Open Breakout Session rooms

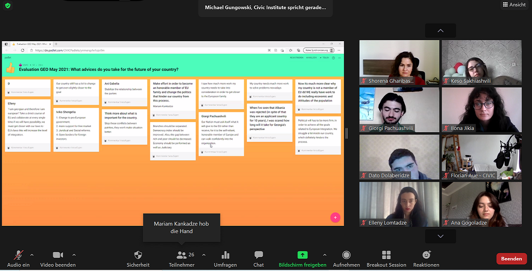386,256
